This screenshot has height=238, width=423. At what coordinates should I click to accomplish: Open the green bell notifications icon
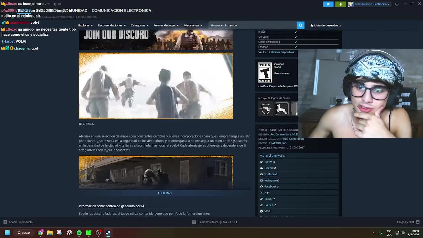(x=341, y=4)
